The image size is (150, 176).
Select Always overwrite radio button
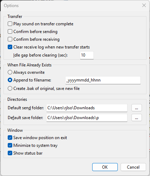click(x=10, y=72)
